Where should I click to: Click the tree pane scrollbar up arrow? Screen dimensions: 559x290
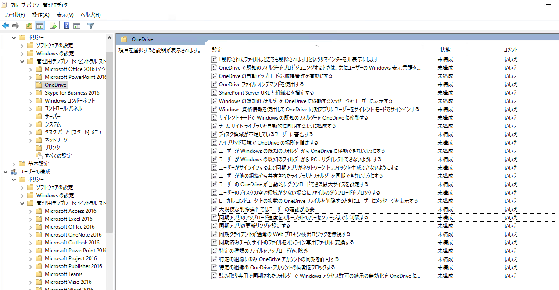110,37
